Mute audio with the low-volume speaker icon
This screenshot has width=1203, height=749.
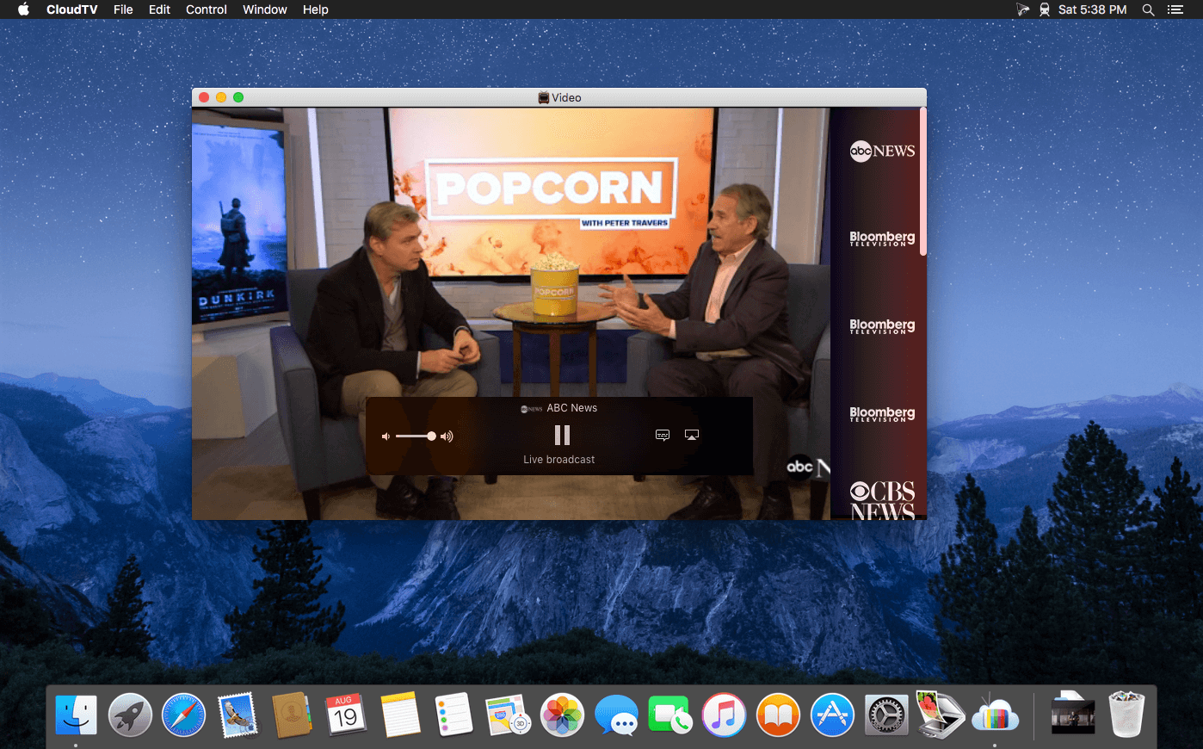(386, 436)
